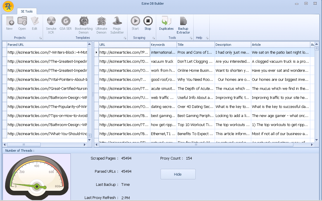Expand the Projects group launcher

click(40, 38)
